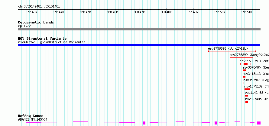Select the nsv958507 label
Viewport: 269px width, 126px height.
pos(256,80)
